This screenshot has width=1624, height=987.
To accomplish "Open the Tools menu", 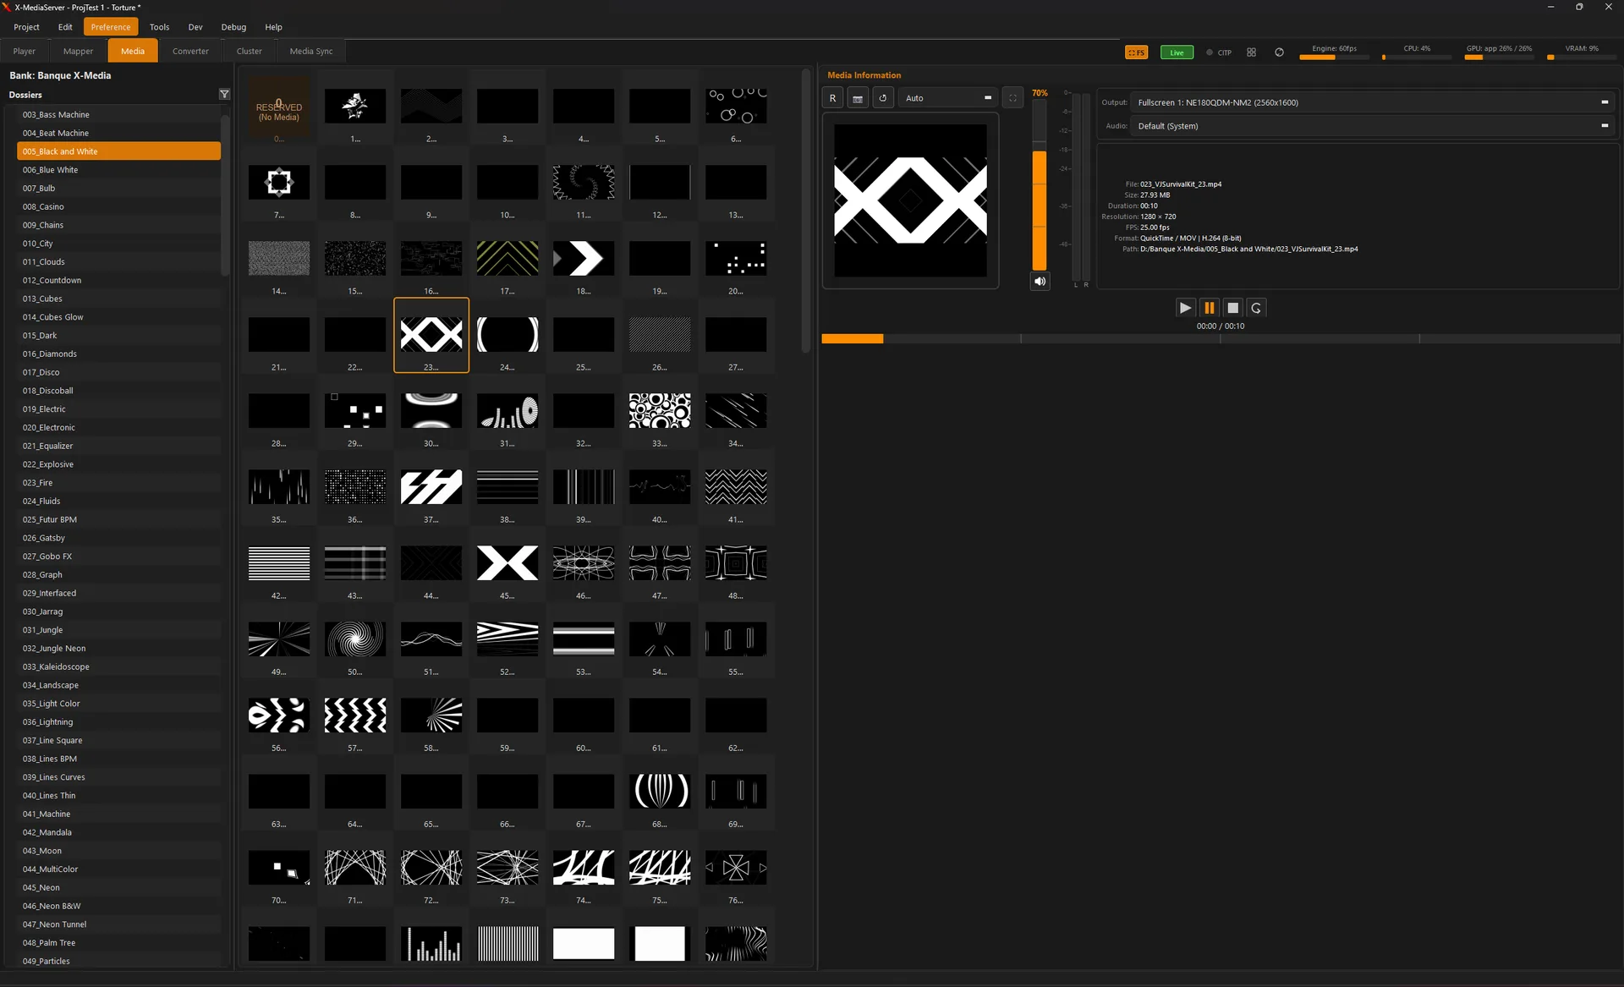I will 159,27.
